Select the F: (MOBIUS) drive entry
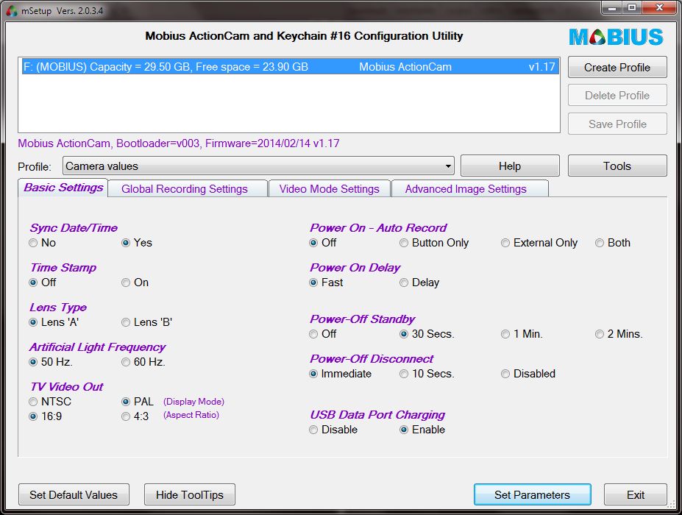 click(x=290, y=67)
